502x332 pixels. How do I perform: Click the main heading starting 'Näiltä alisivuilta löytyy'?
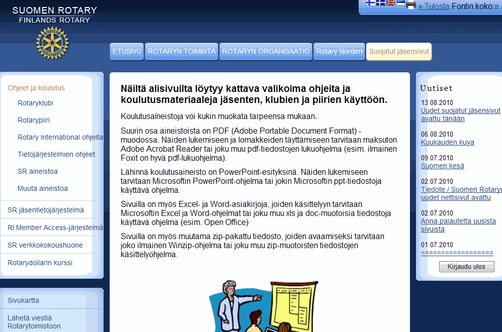point(254,94)
